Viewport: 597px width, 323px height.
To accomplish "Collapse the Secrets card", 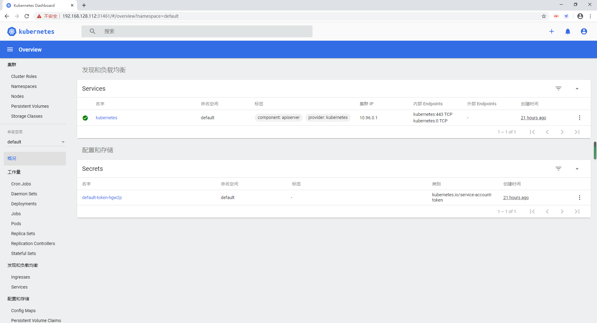I will coord(577,169).
